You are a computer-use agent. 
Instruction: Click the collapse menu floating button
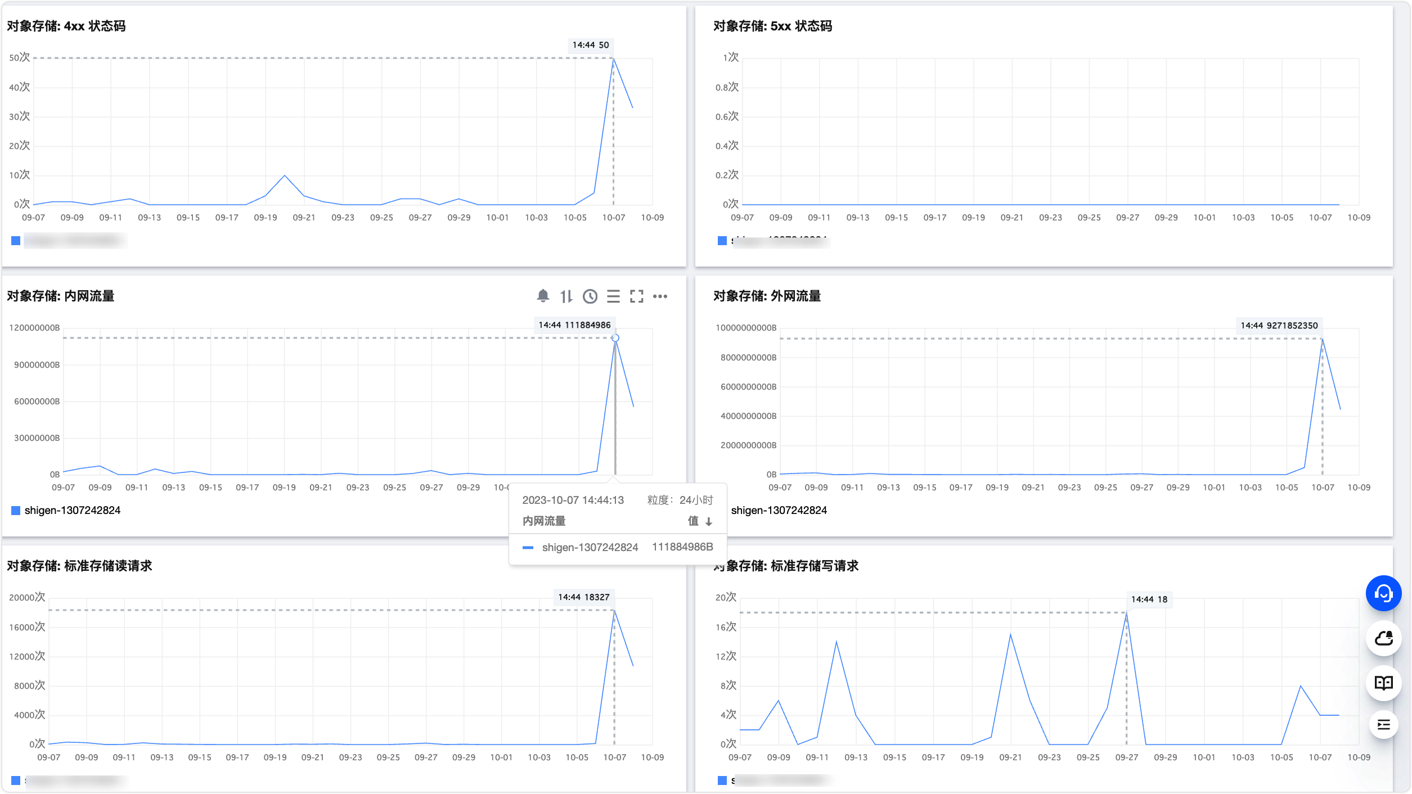1383,724
